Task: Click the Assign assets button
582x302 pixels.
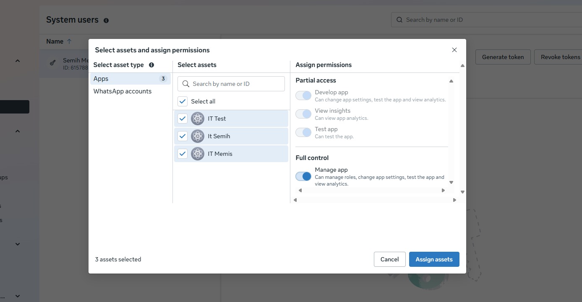Action: pos(434,259)
